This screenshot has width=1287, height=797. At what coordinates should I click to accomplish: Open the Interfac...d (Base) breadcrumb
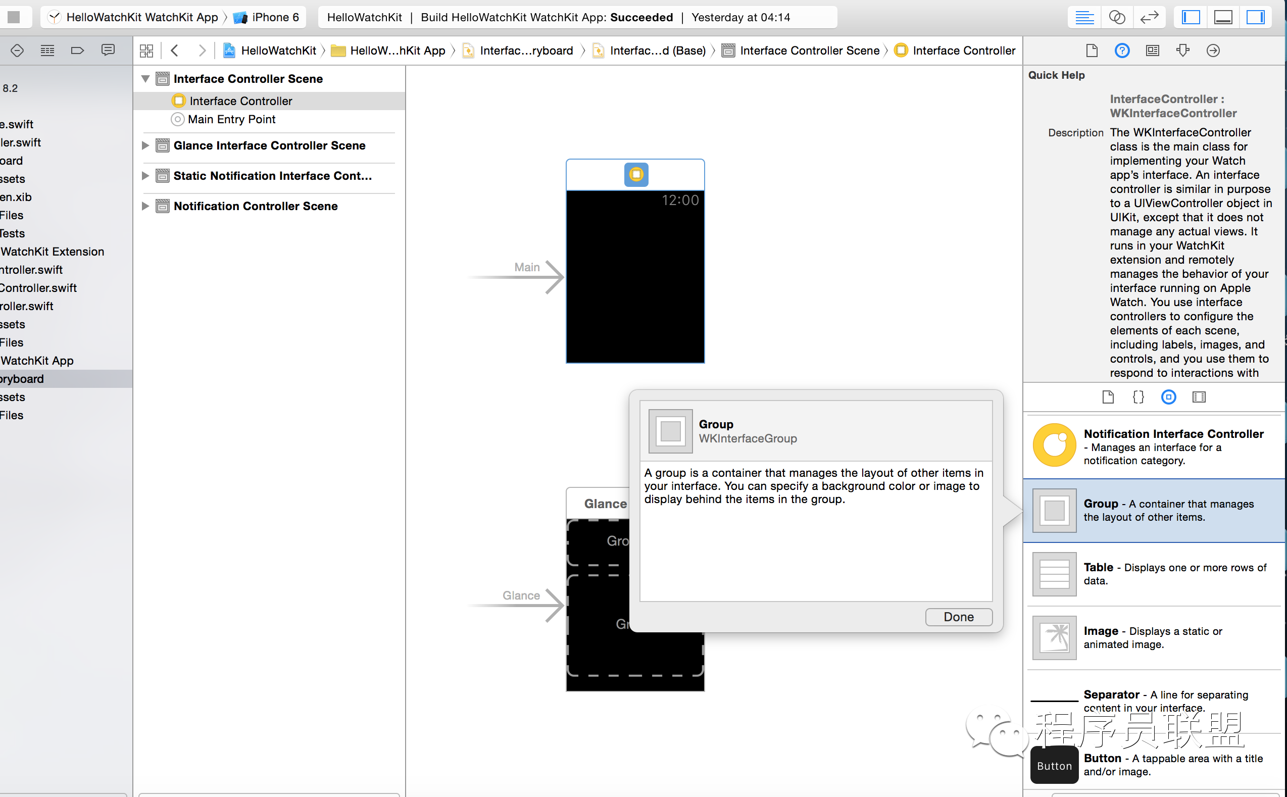[x=649, y=51]
